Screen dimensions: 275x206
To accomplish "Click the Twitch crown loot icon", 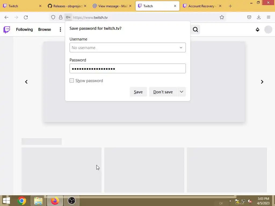I will [x=258, y=30].
